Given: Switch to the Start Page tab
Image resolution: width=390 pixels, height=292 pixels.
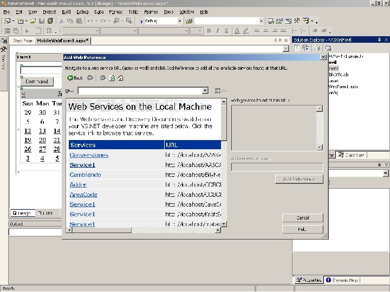Looking at the screenshot, I should (x=23, y=41).
